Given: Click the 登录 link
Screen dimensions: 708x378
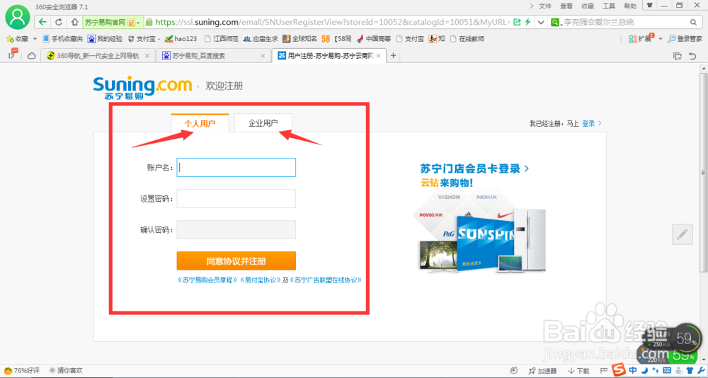Looking at the screenshot, I should tap(588, 123).
